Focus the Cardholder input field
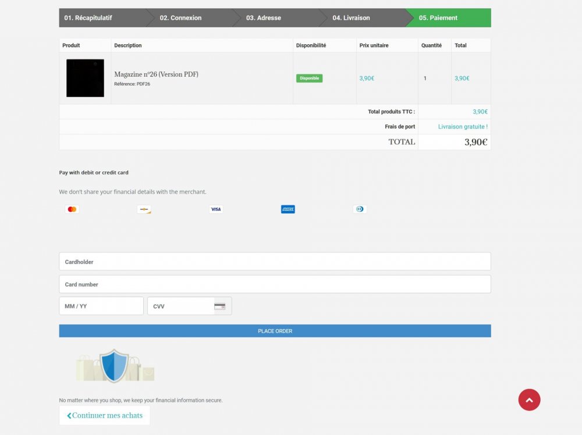 click(275, 262)
